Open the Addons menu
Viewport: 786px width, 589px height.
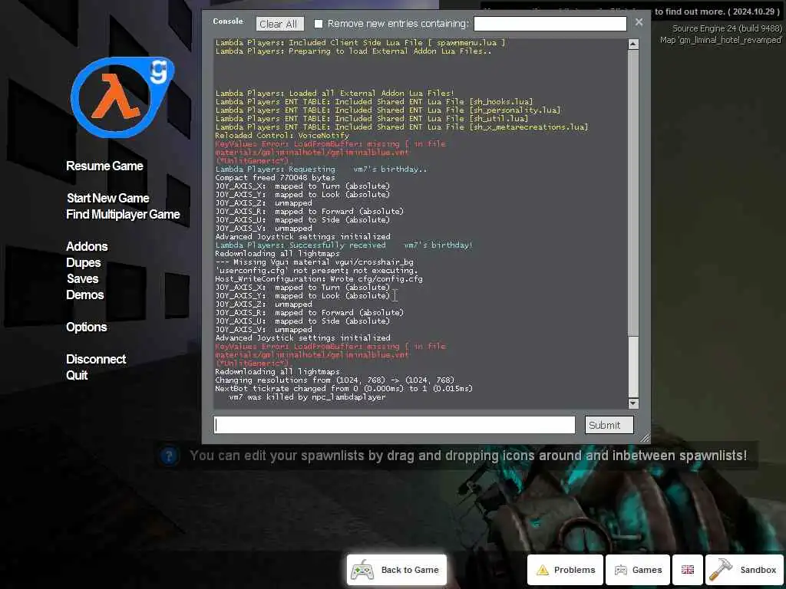coord(87,246)
